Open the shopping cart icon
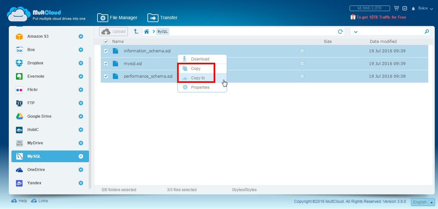438x209 pixels. (x=397, y=8)
